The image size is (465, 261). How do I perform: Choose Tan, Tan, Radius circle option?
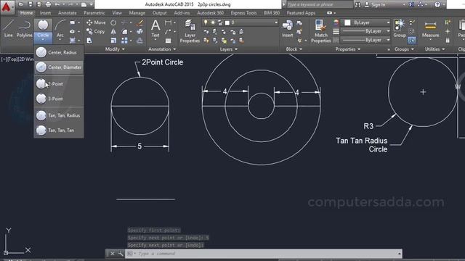coord(59,115)
